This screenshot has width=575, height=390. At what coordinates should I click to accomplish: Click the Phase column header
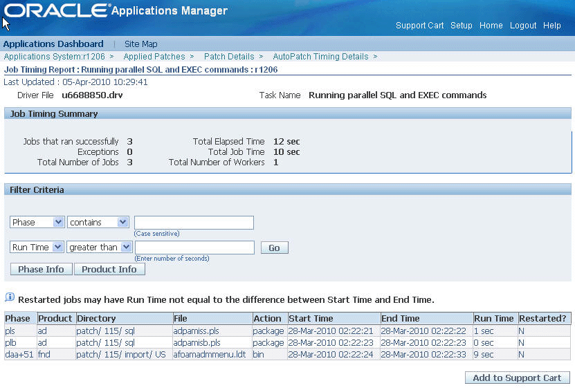(x=21, y=318)
